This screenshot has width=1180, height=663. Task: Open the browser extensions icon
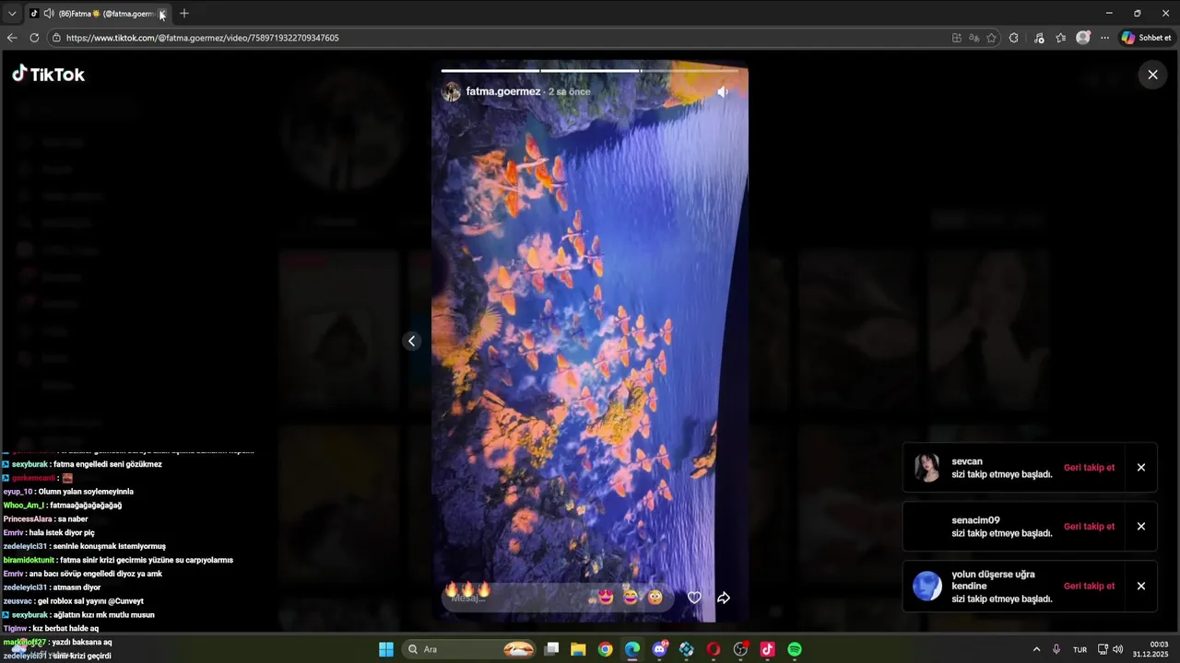[1014, 38]
